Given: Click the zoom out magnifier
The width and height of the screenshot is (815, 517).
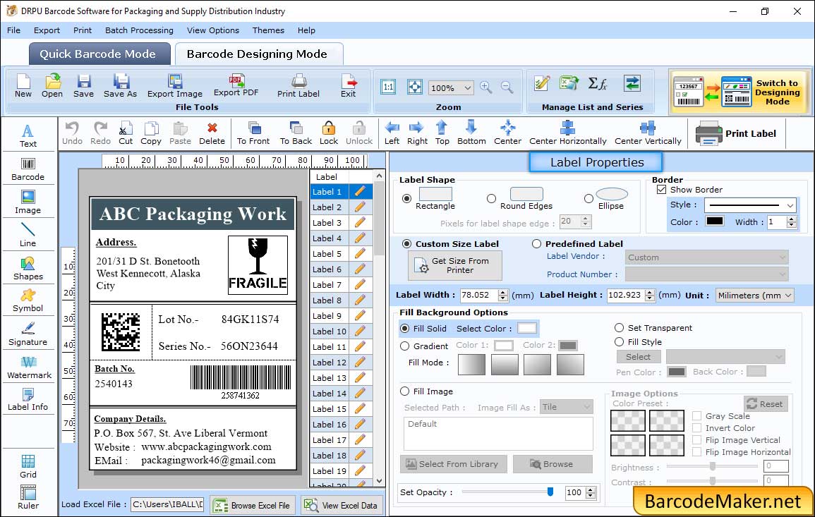Looking at the screenshot, I should tap(507, 87).
